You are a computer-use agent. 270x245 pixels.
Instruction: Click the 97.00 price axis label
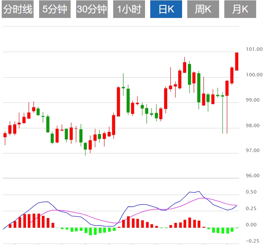(x=253, y=150)
